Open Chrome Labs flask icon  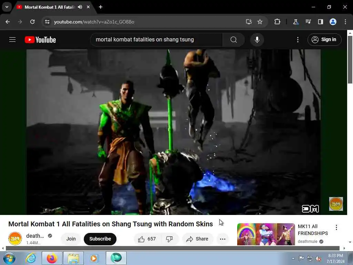295,22
